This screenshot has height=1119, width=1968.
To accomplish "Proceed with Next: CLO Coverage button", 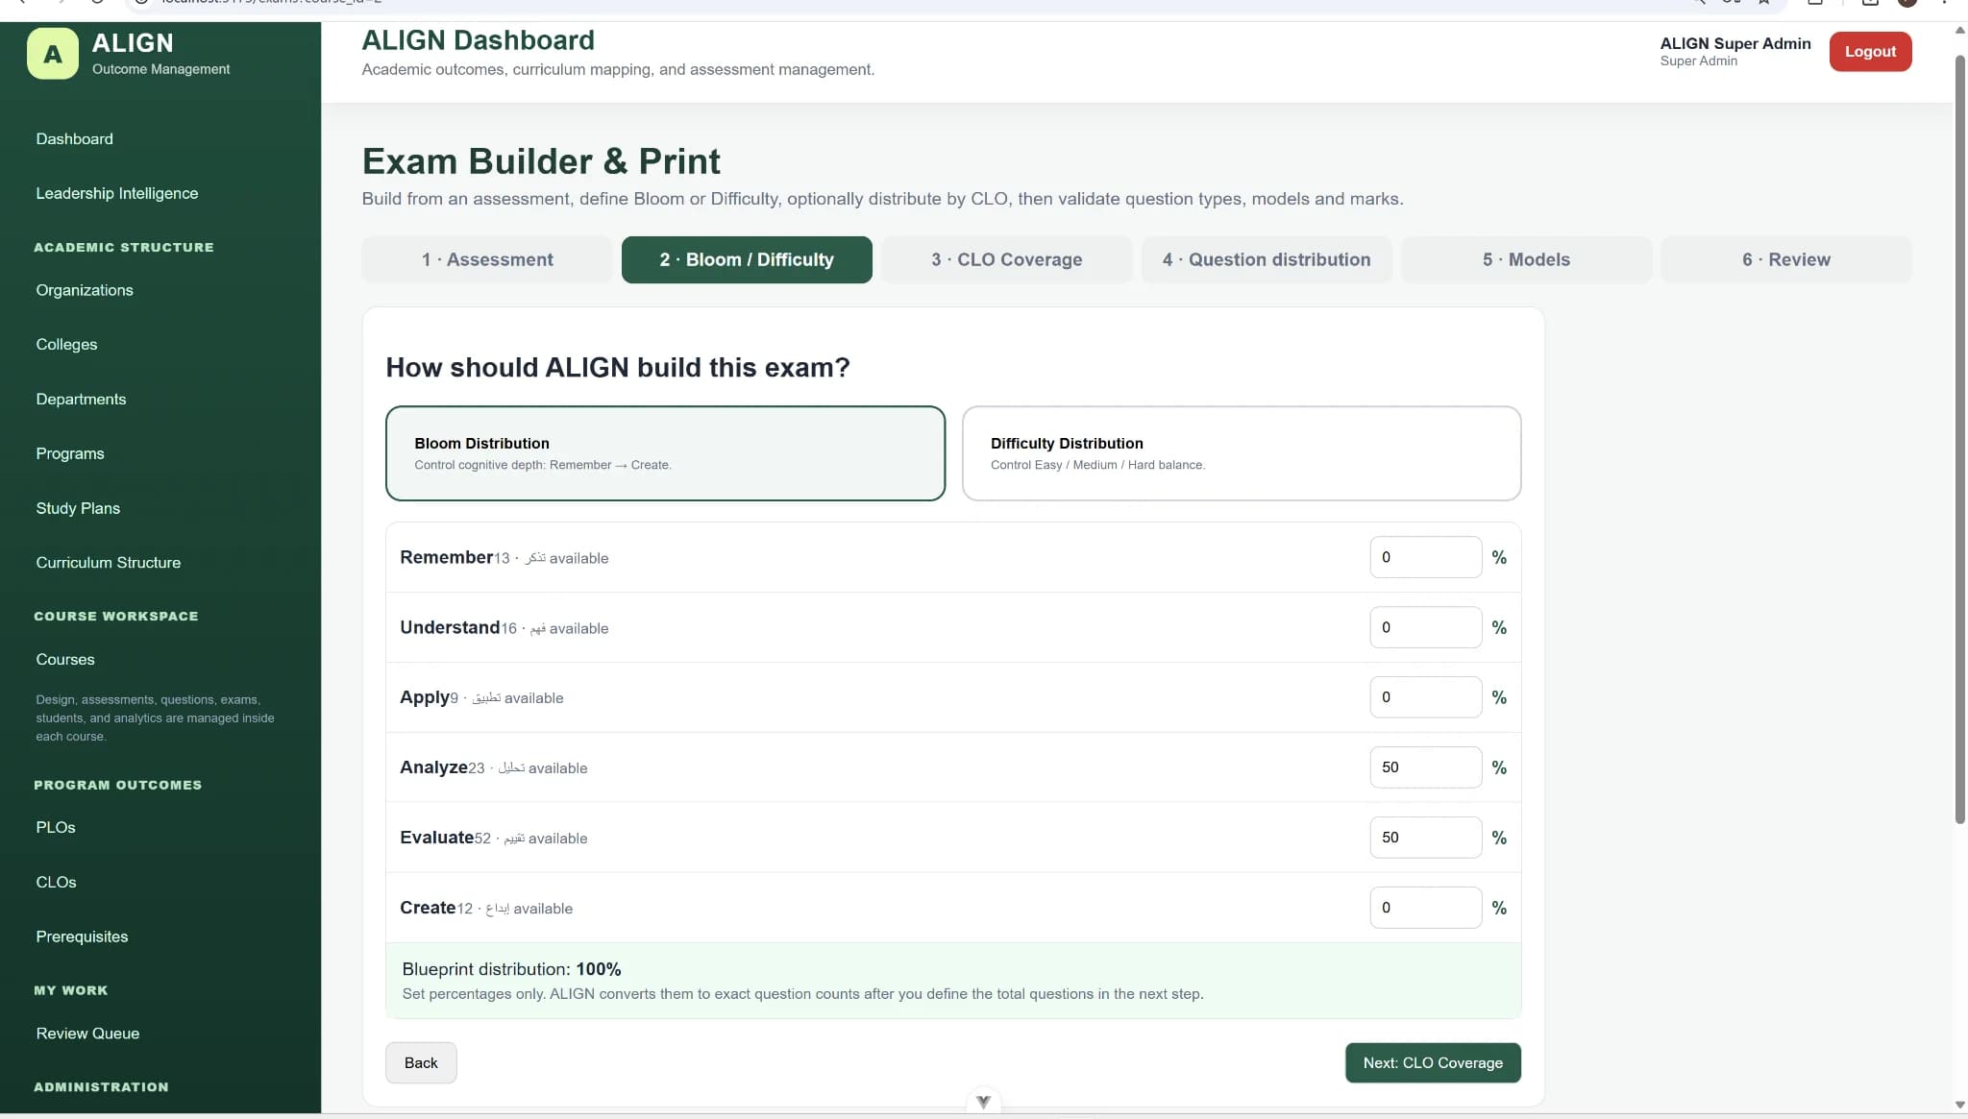I will click(x=1433, y=1062).
